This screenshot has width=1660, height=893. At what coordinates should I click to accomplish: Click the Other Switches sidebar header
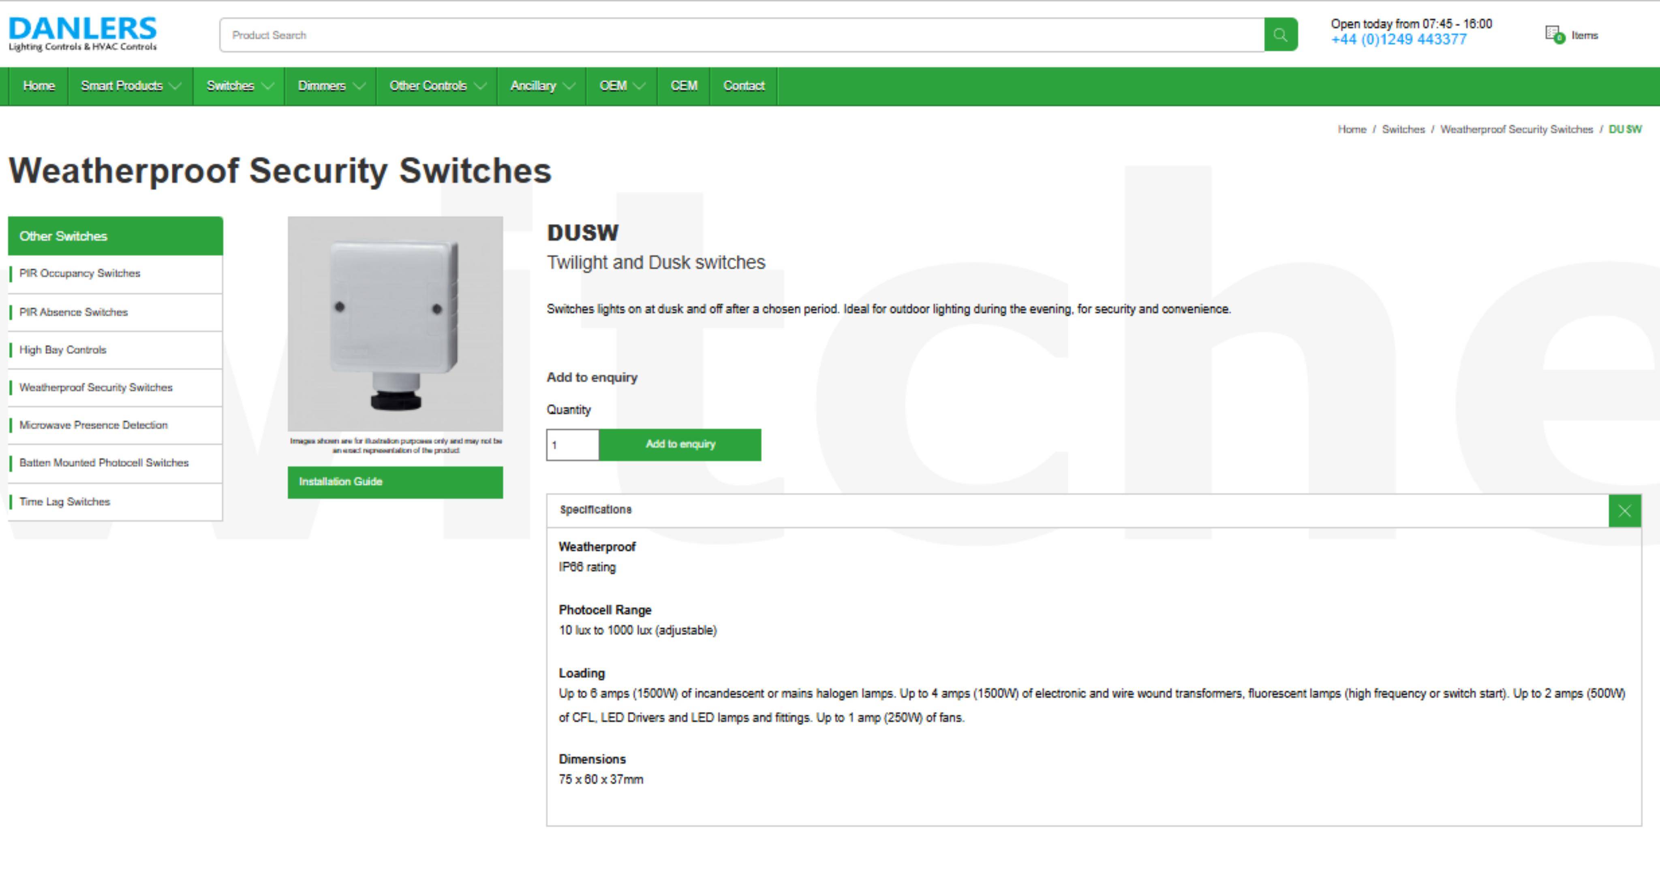116,236
